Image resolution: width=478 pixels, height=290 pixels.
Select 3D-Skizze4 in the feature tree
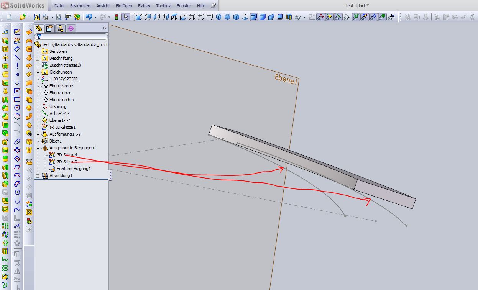click(67, 155)
